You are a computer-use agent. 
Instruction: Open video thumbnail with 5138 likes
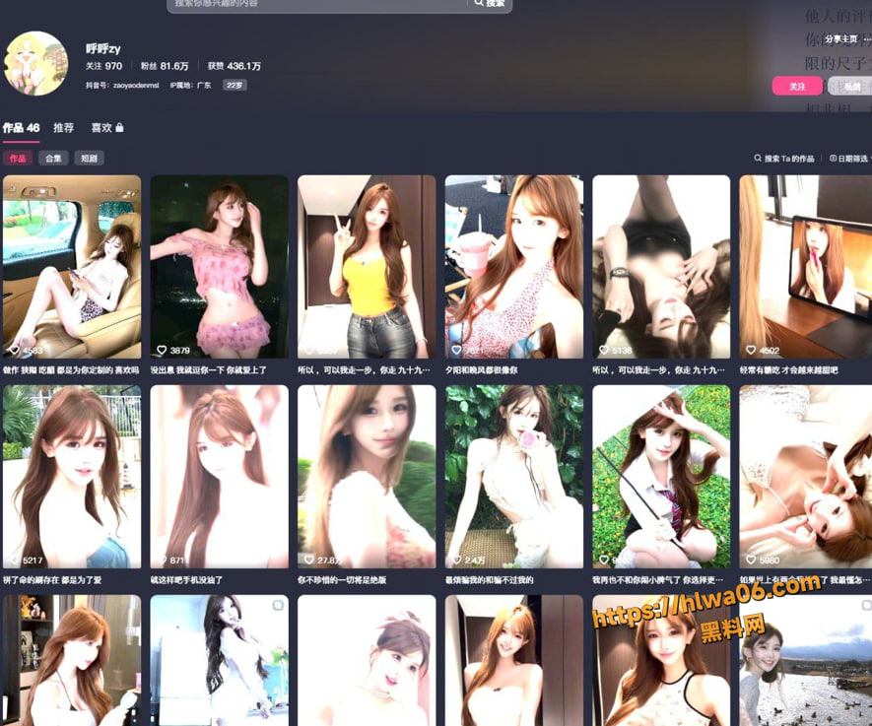coord(661,267)
